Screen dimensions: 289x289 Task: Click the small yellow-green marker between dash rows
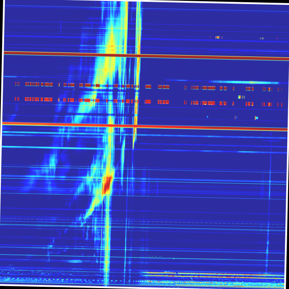(x=240, y=97)
